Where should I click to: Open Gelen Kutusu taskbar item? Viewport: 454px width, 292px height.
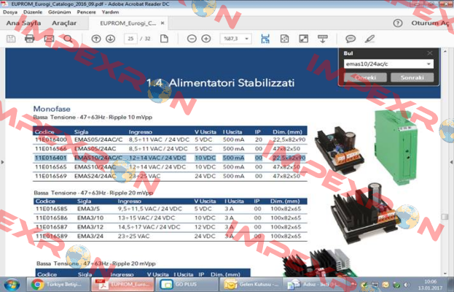(x=251, y=285)
